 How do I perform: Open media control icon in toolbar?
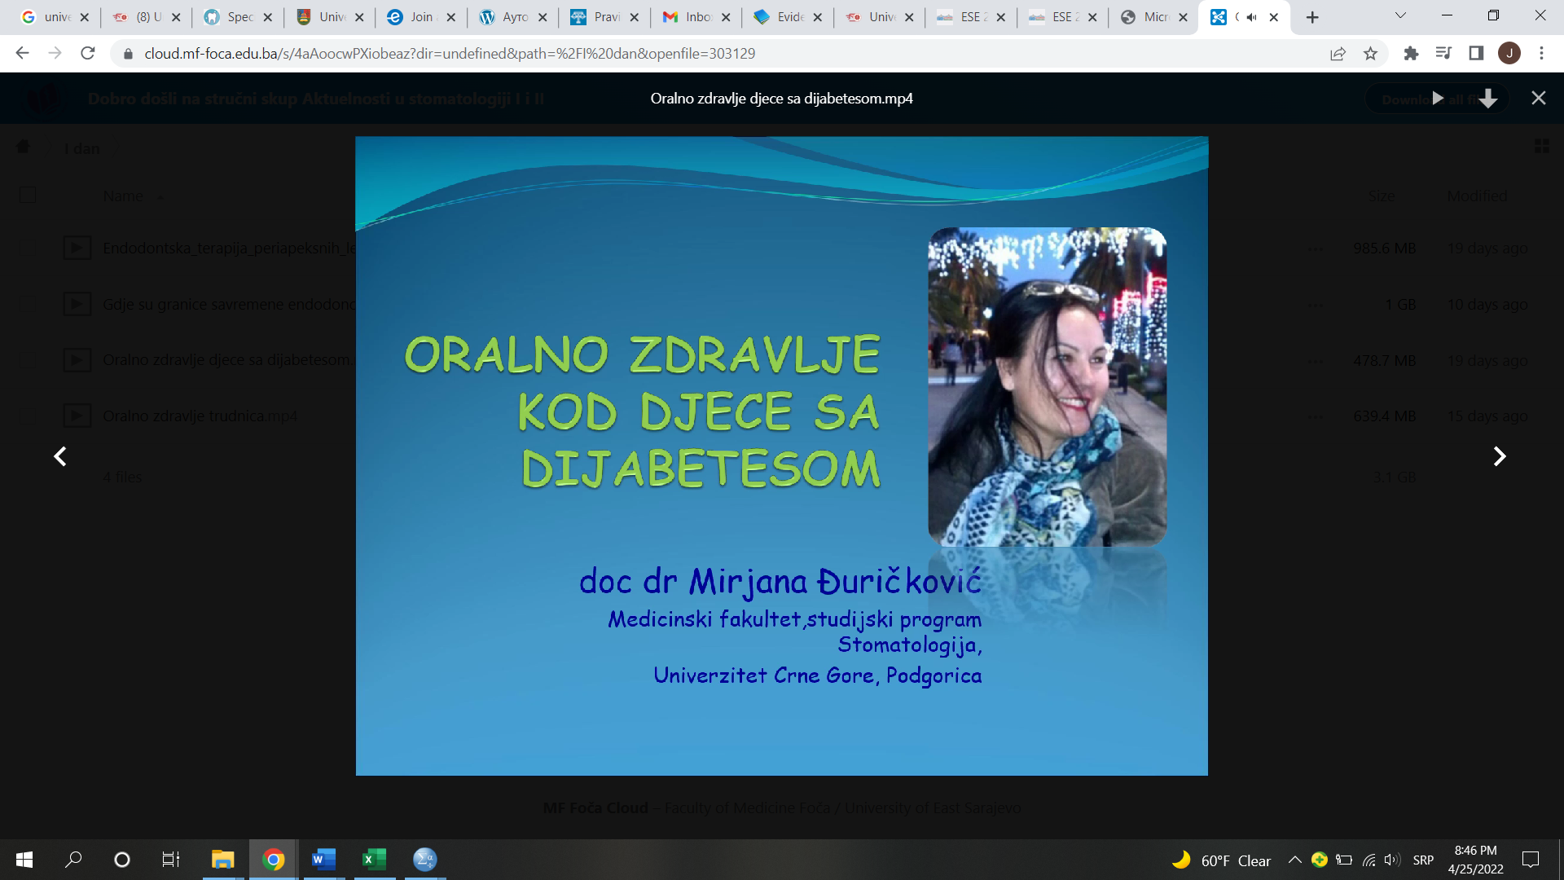1443,53
